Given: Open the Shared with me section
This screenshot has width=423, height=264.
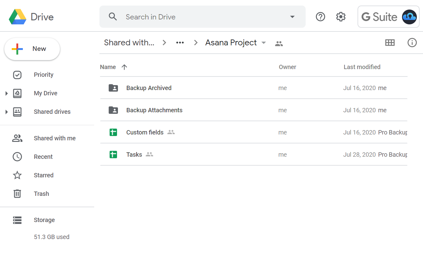Looking at the screenshot, I should point(55,138).
